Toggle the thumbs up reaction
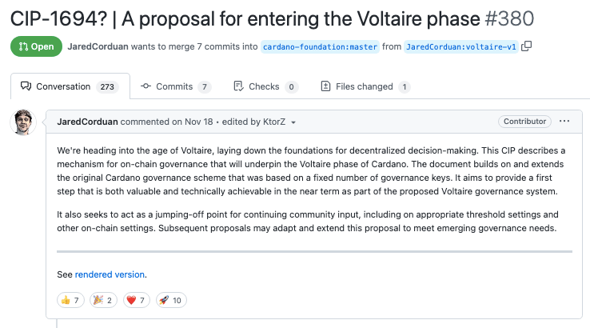The height and width of the screenshot is (328, 590). tap(71, 300)
